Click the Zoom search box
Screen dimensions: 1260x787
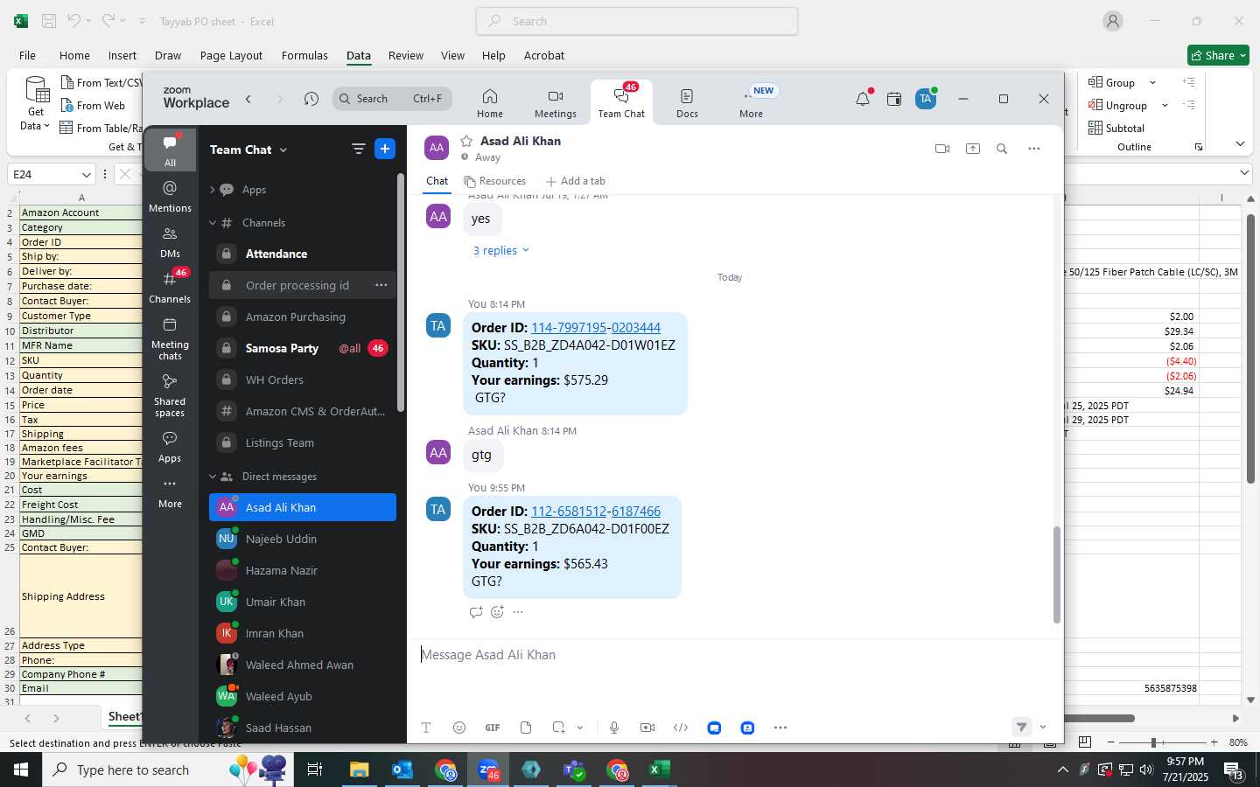coord(392,99)
